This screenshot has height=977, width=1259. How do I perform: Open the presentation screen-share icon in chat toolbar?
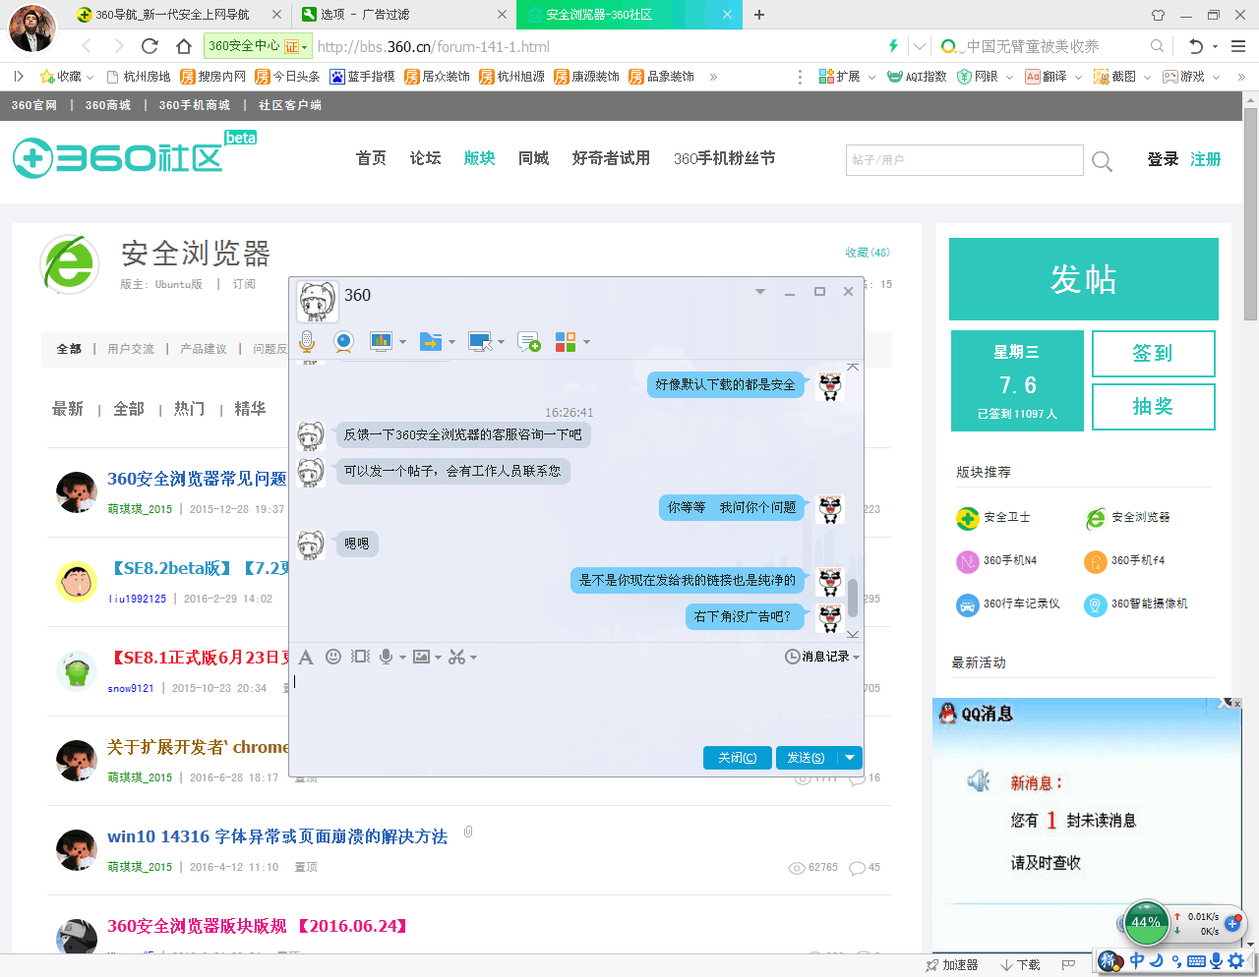[381, 341]
